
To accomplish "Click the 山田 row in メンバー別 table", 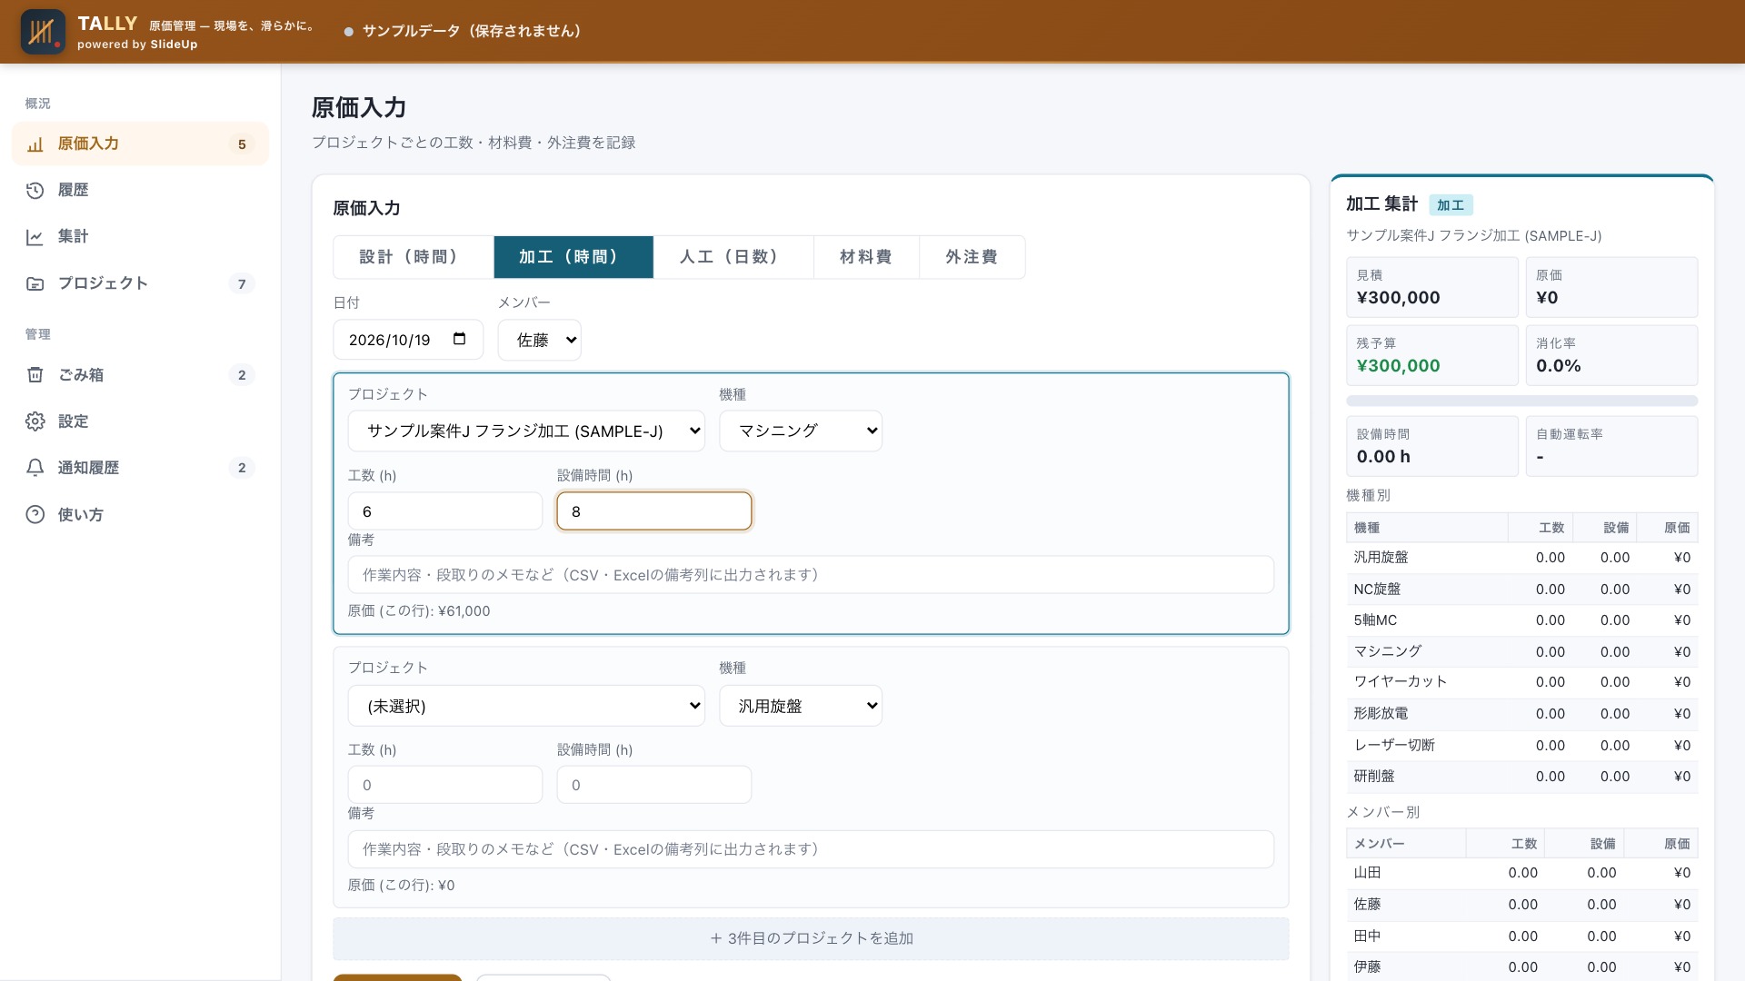I will pos(1521,873).
